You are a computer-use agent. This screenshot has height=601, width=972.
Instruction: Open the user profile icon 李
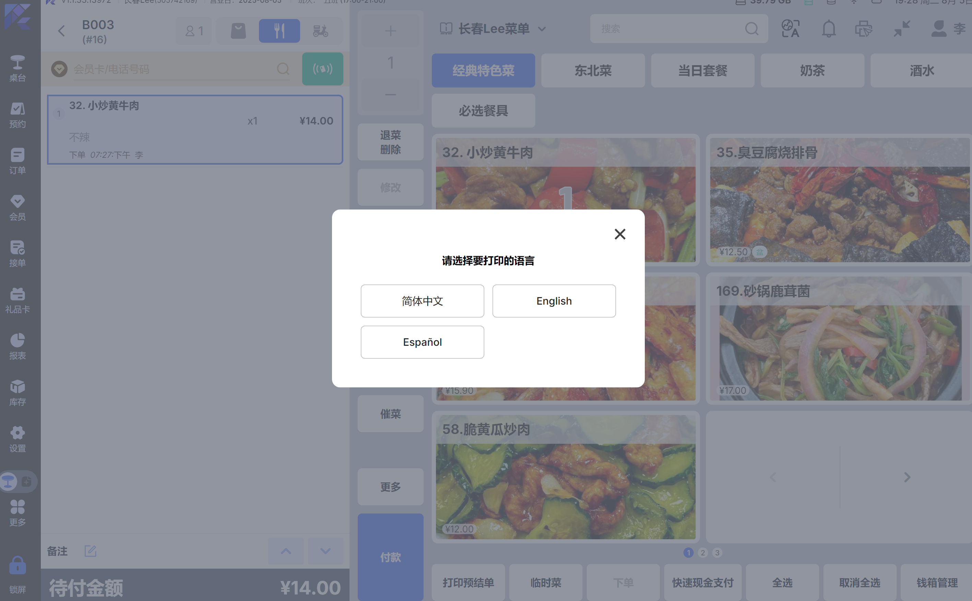coord(948,28)
